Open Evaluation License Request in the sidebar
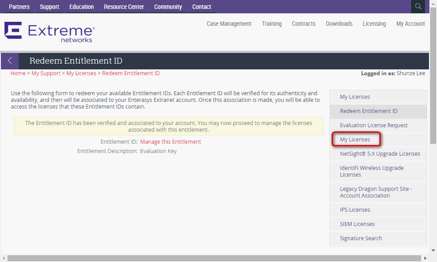Image resolution: width=437 pixels, height=262 pixels. 378,125
